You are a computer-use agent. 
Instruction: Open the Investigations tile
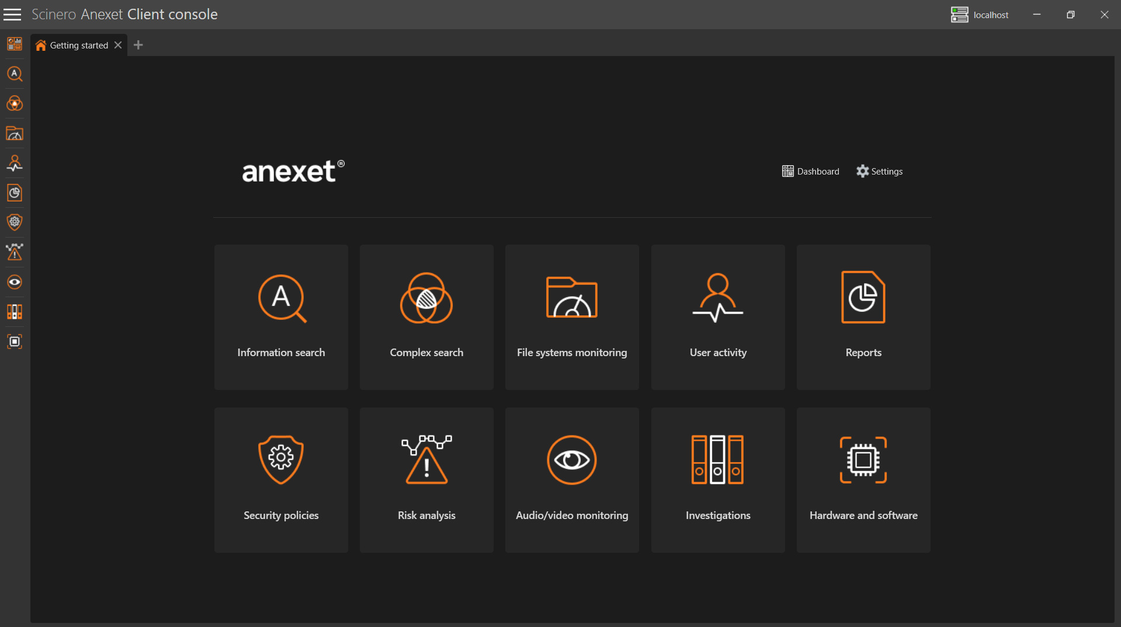717,480
